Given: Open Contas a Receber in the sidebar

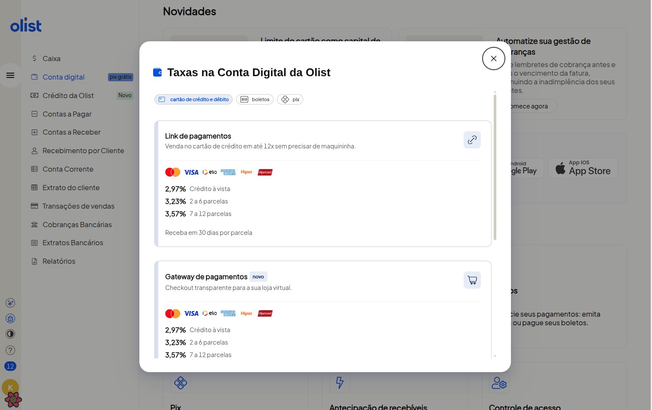Looking at the screenshot, I should click(x=71, y=132).
